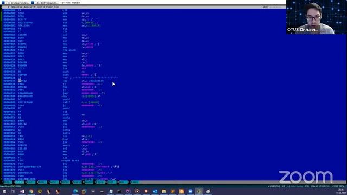Open Microsoft Edge from the taskbar
This screenshot has height=195, width=347.
(x=75, y=191)
